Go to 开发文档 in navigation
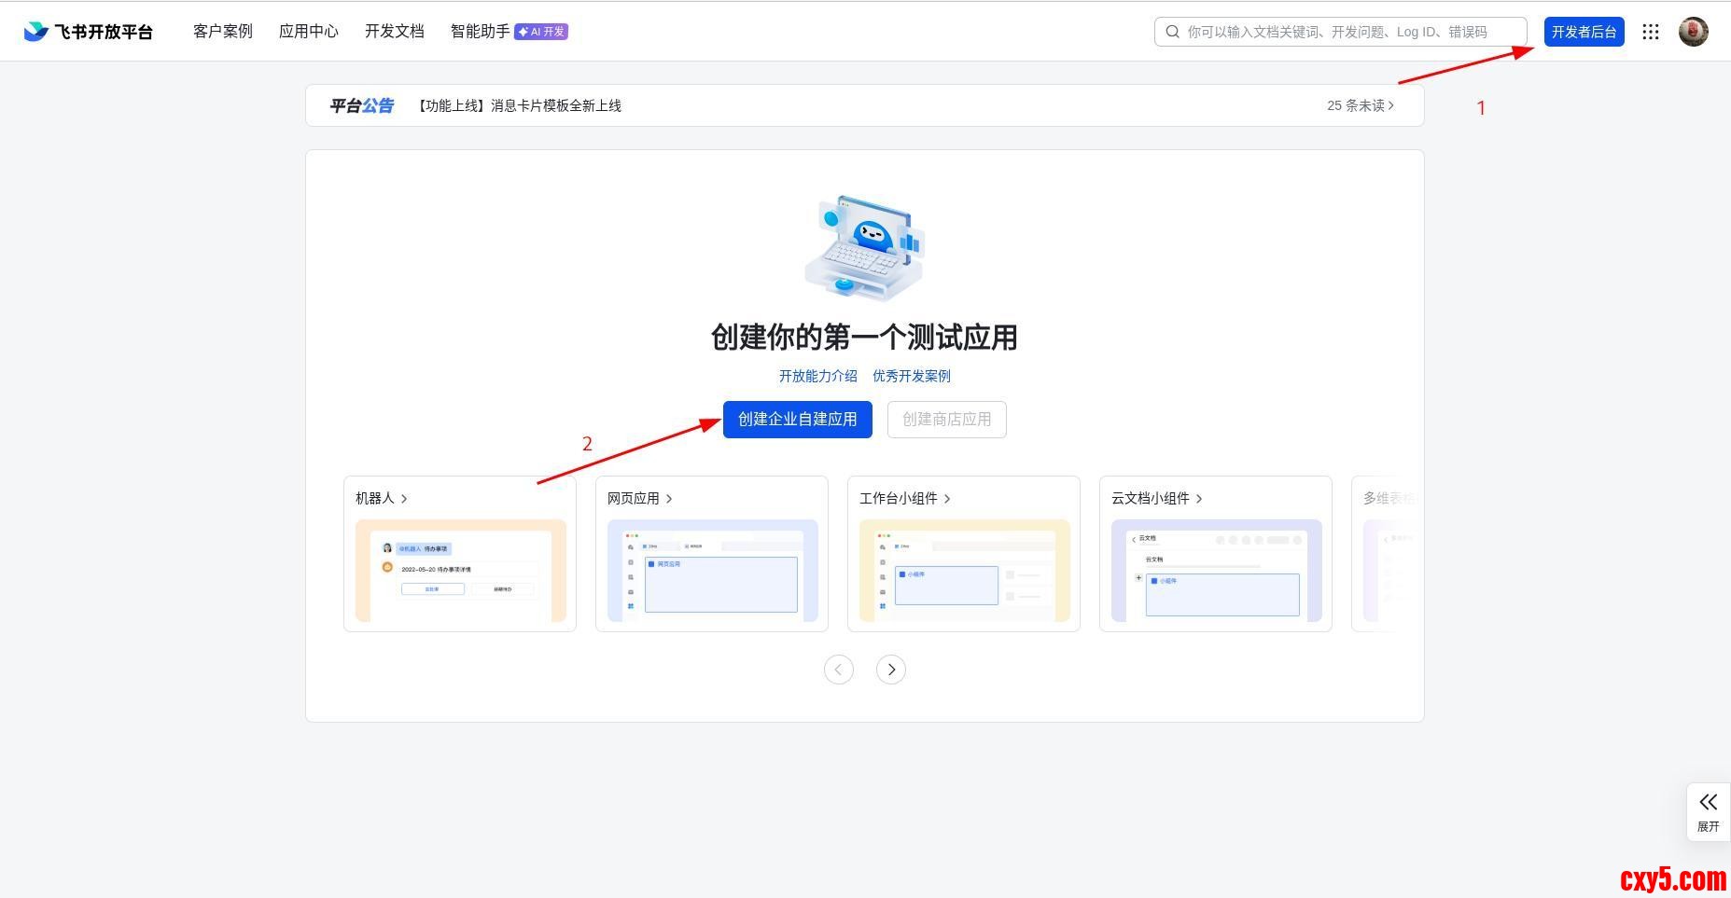This screenshot has height=898, width=1731. 394,32
